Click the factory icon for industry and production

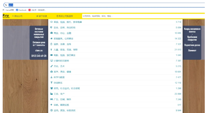tap(51, 94)
